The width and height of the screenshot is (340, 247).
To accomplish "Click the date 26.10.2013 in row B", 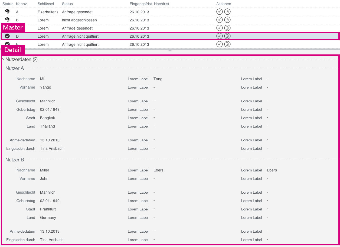I will [x=139, y=20].
